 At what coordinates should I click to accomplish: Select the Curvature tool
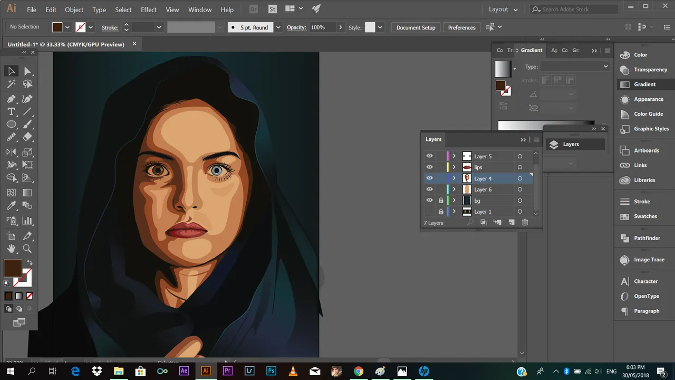coord(27,99)
